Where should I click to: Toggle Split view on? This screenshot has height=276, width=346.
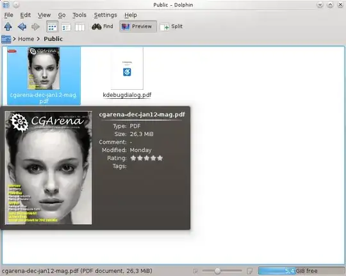pyautogui.click(x=171, y=26)
